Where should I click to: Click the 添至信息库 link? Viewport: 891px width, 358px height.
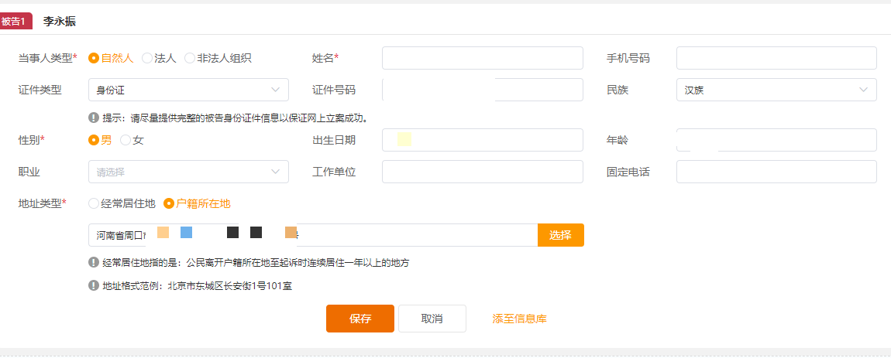point(519,319)
